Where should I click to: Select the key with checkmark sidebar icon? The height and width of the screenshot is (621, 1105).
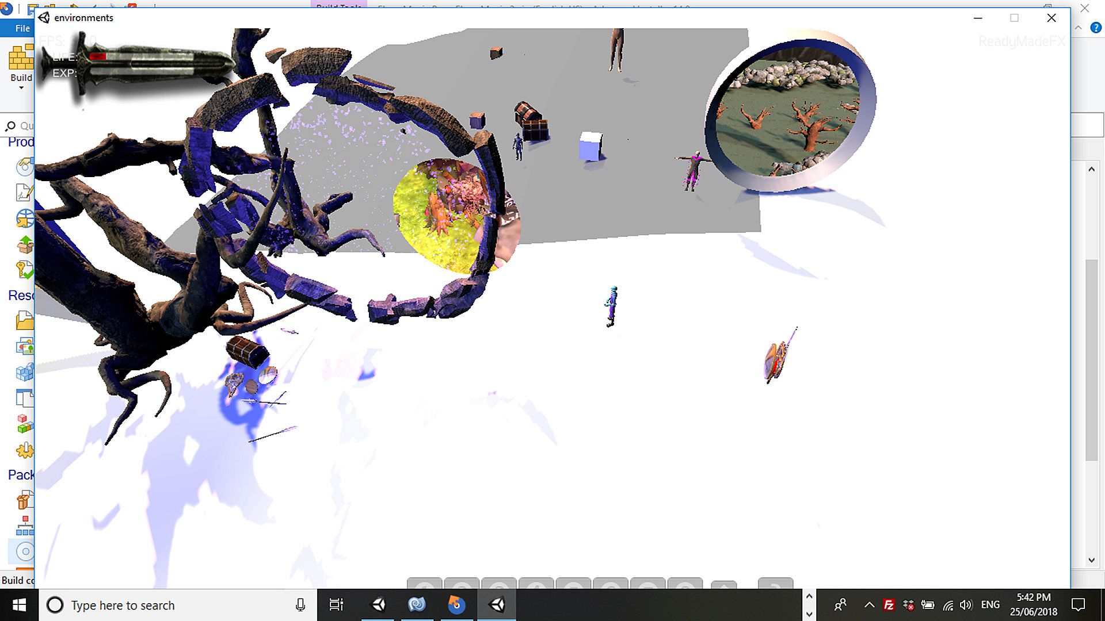point(25,269)
